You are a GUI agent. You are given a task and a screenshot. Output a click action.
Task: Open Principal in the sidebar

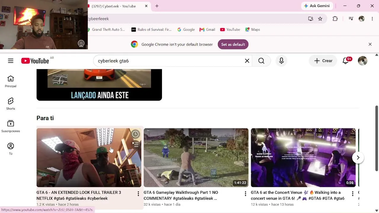11,81
